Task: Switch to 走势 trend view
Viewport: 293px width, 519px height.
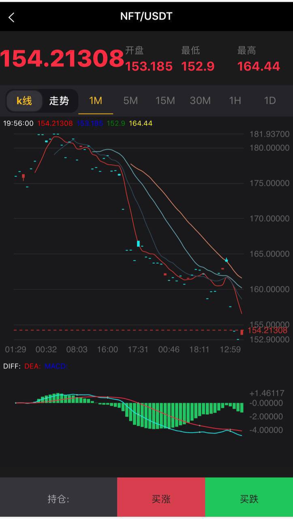Action: pyautogui.click(x=59, y=101)
